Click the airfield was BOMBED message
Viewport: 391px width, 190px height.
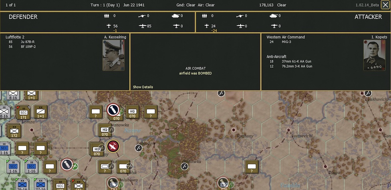195,73
